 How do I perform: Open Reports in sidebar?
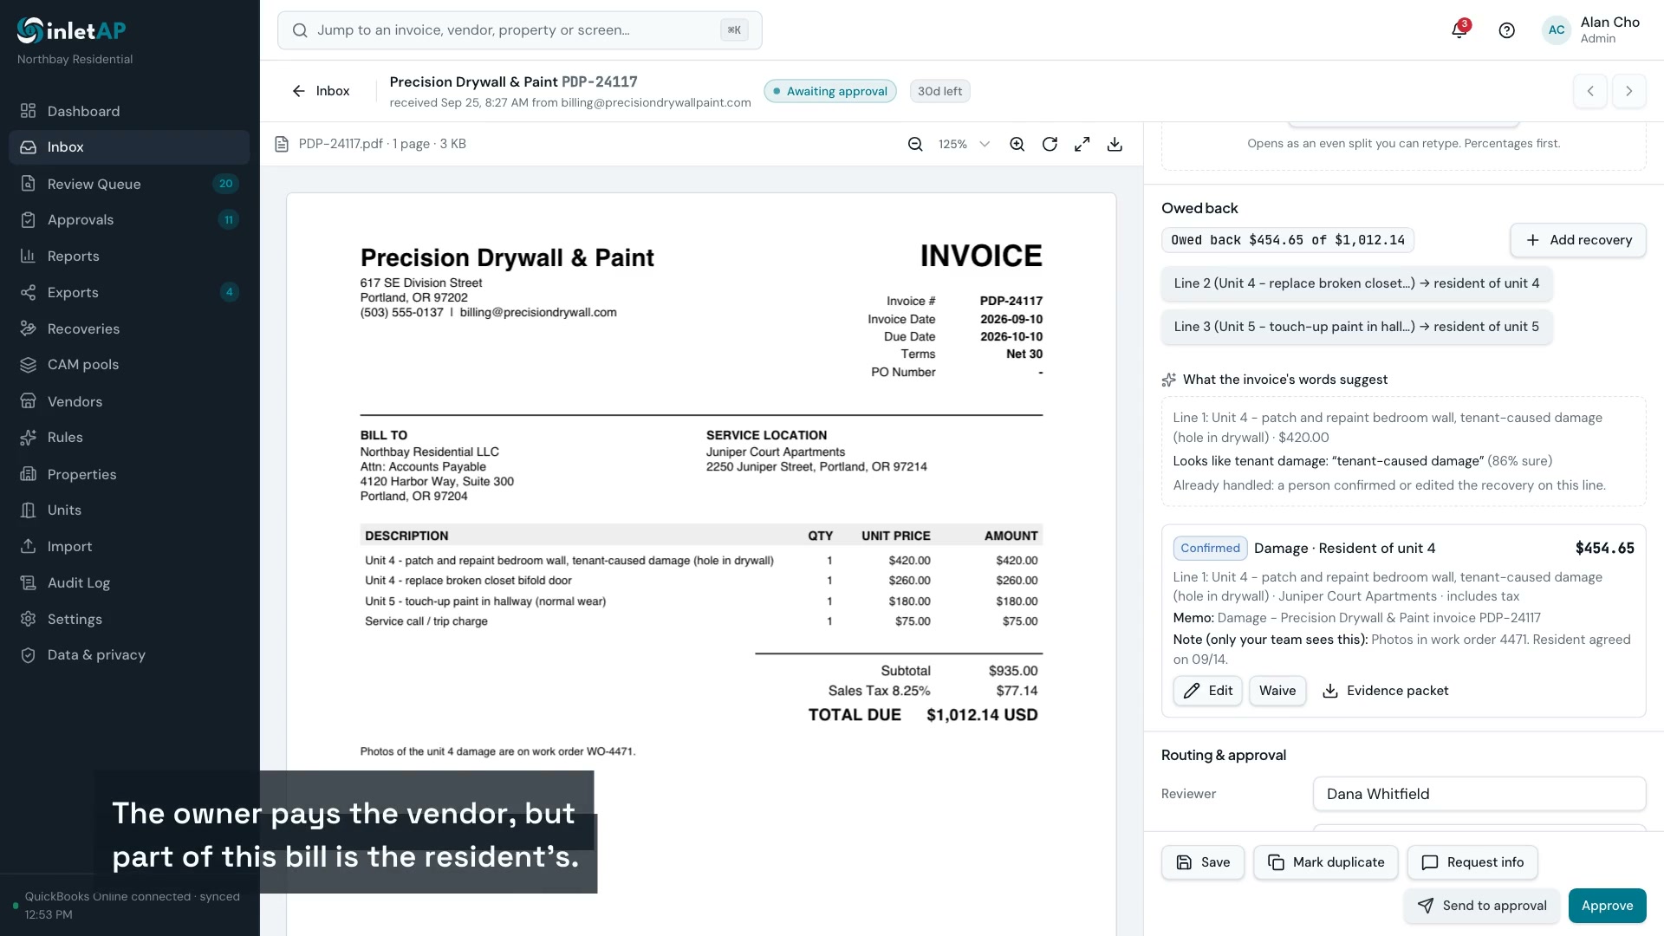click(x=129, y=256)
